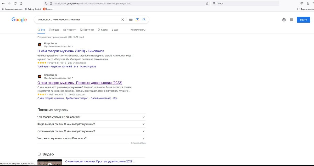This screenshot has width=314, height=166.
Task: Open the Pocket save icon
Action: click(302, 3)
